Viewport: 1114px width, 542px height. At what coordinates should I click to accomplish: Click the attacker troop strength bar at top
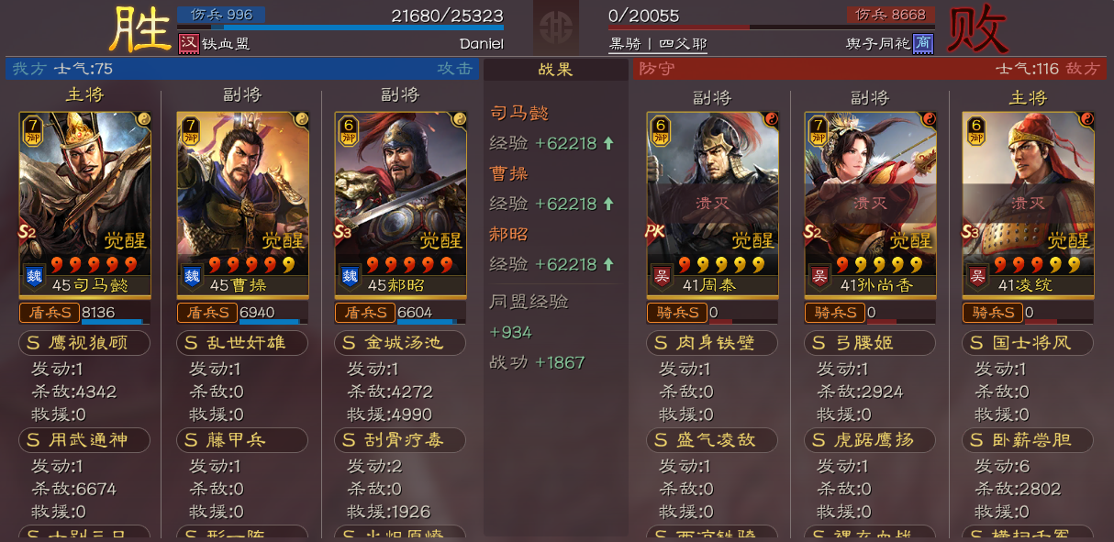click(340, 28)
